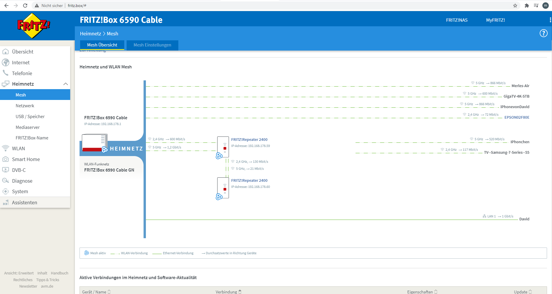Click the Heimnetz devices icon
Image resolution: width=552 pixels, height=294 pixels.
click(x=6, y=84)
